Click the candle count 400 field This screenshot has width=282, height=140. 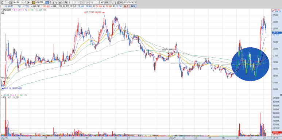click(x=102, y=3)
